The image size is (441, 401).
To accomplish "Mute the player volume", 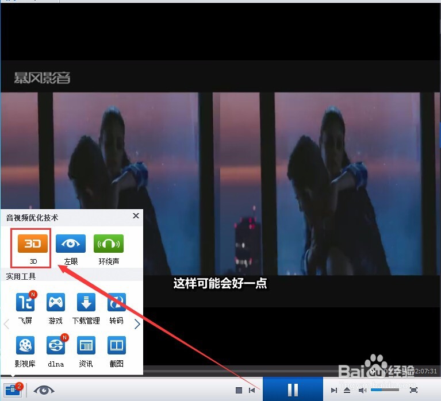I will 362,390.
